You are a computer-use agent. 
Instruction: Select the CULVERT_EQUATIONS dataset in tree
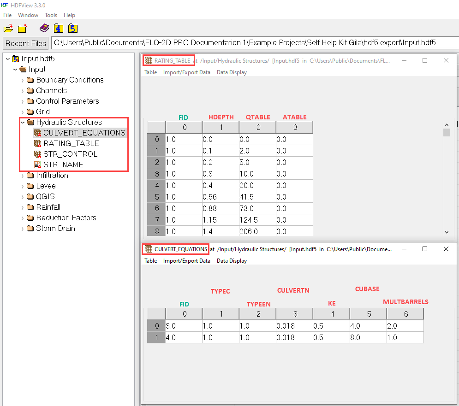84,133
